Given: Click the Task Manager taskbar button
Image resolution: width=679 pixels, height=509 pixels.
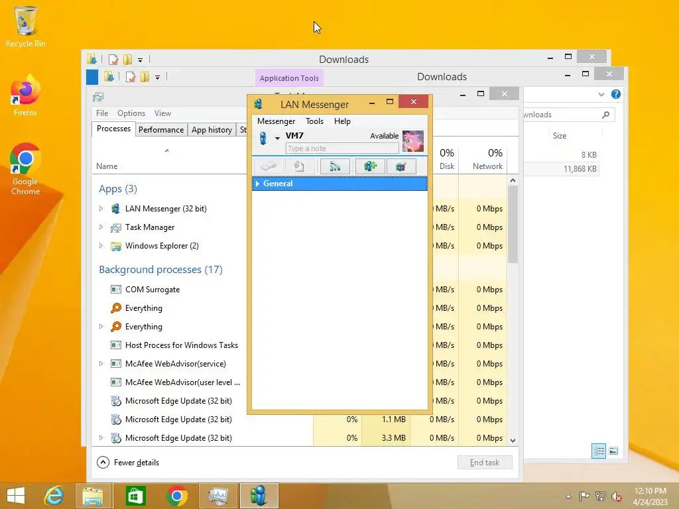Looking at the screenshot, I should 217,496.
